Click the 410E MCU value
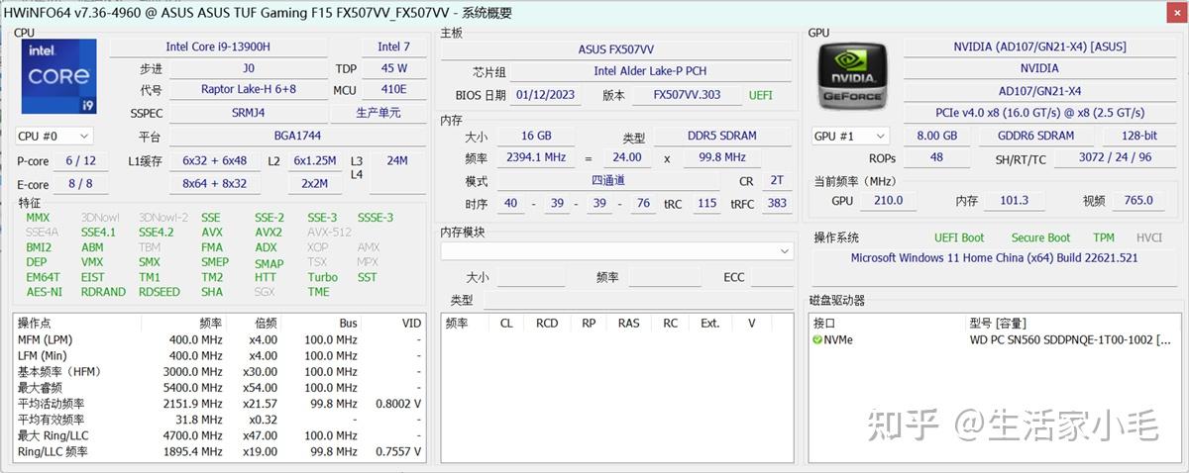The width and height of the screenshot is (1189, 473). tap(396, 89)
